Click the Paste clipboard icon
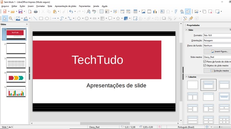 pyautogui.click(x=55, y=12)
